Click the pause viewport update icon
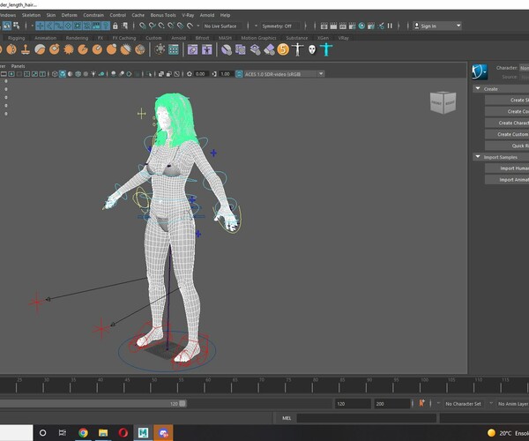Image resolution: width=529 pixels, height=441 pixels. pyautogui.click(x=390, y=26)
